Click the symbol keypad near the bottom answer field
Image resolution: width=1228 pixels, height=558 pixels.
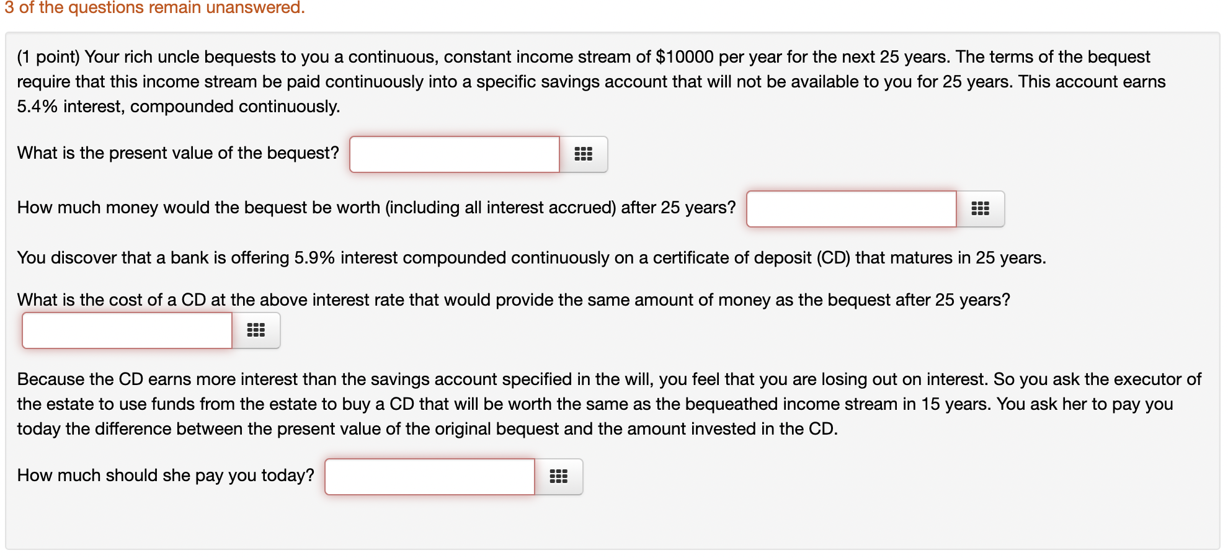559,476
